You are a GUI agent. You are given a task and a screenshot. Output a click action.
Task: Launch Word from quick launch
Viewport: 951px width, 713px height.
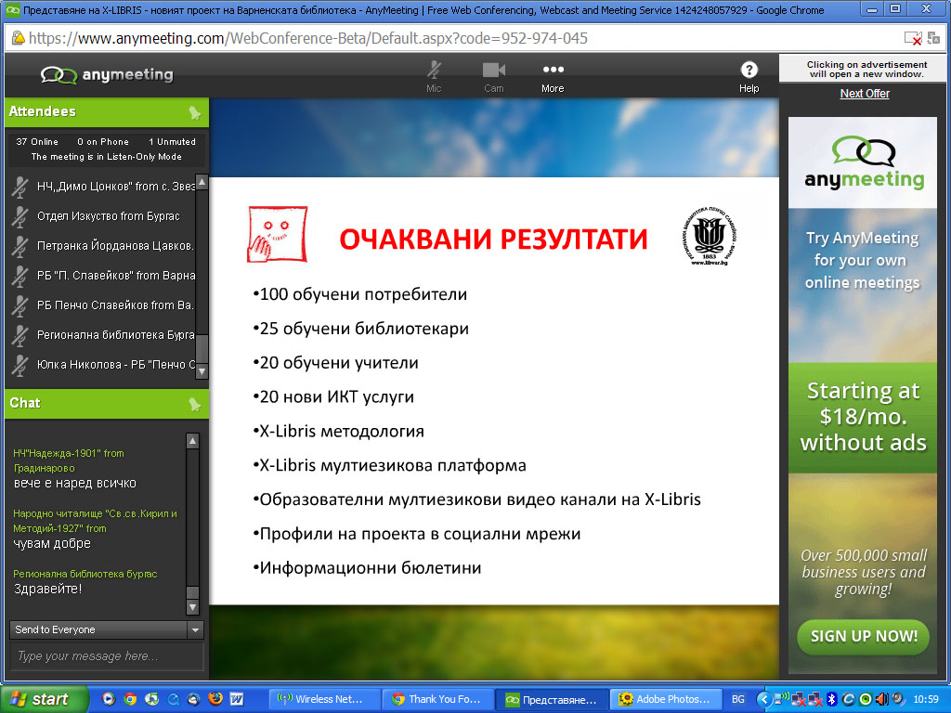pos(237,699)
